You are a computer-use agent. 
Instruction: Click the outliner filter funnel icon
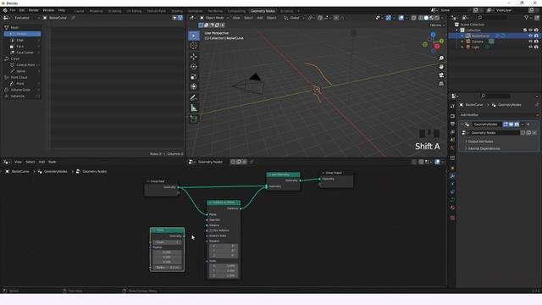pos(526,18)
